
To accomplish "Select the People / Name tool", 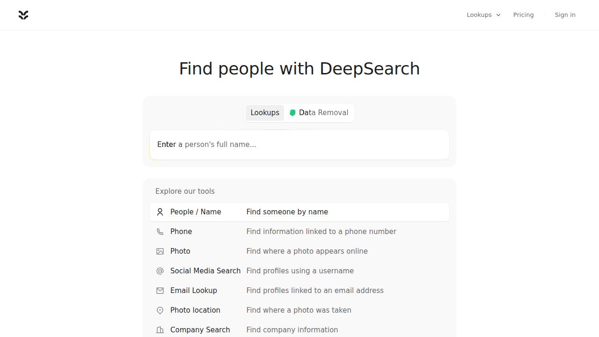I will point(299,212).
